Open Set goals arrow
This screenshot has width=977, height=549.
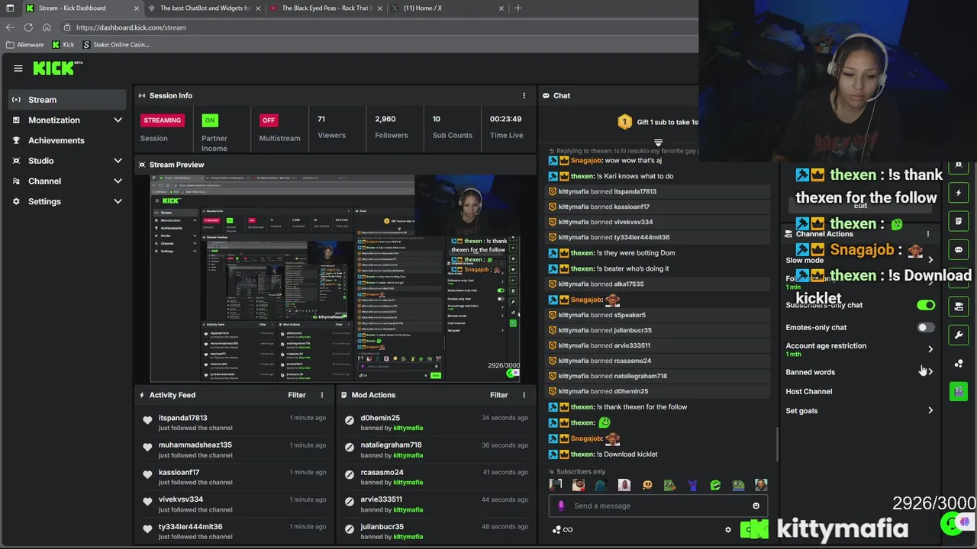(930, 410)
